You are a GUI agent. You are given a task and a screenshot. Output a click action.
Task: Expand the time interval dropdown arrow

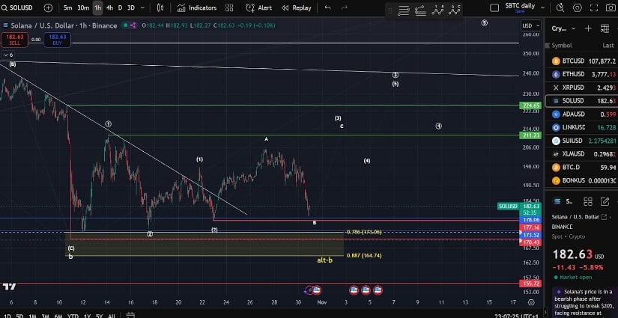(142, 7)
